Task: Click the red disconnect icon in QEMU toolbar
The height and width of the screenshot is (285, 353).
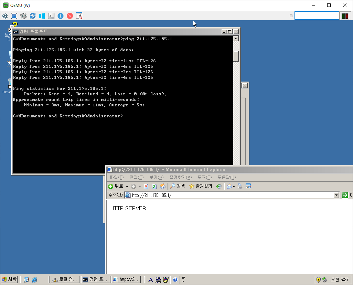Action: coord(70,16)
